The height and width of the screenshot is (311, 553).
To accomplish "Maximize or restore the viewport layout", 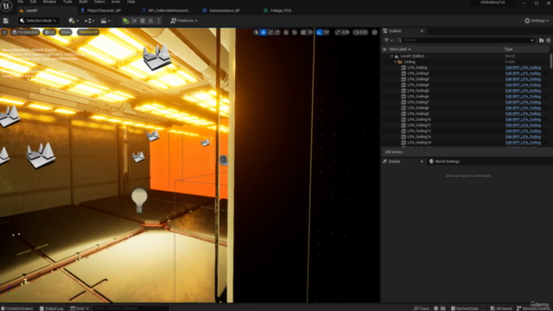I will point(374,33).
